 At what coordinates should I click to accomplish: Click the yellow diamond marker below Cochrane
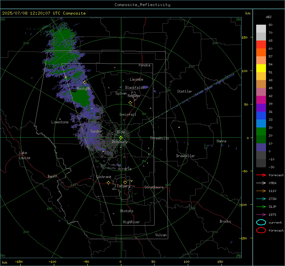(108, 183)
